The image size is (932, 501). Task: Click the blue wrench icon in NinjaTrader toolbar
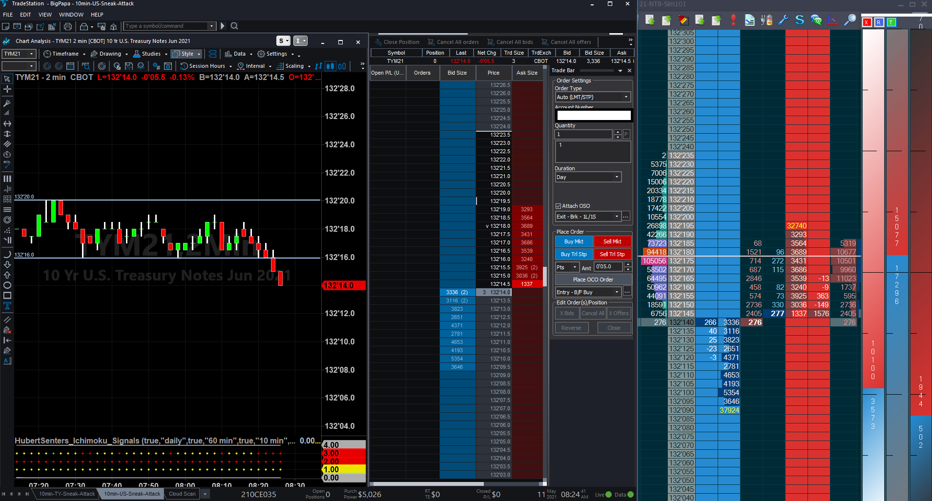[783, 20]
